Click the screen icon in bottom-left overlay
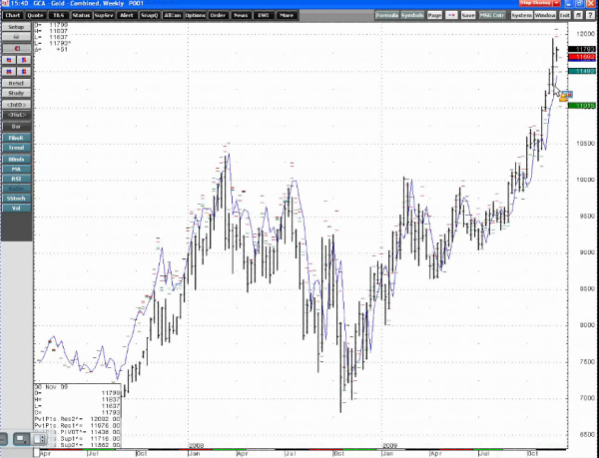The width and height of the screenshot is (599, 458). point(21,438)
